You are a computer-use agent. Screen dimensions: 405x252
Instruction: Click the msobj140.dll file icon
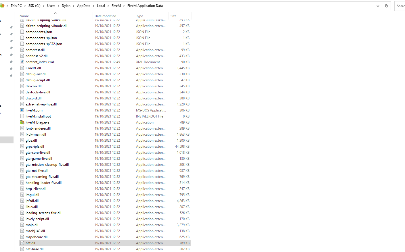tap(22, 231)
